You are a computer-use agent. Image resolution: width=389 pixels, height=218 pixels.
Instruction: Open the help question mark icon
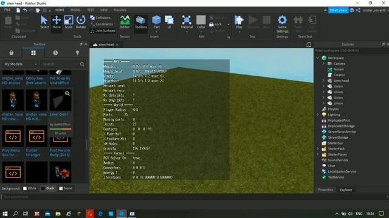click(351, 10)
